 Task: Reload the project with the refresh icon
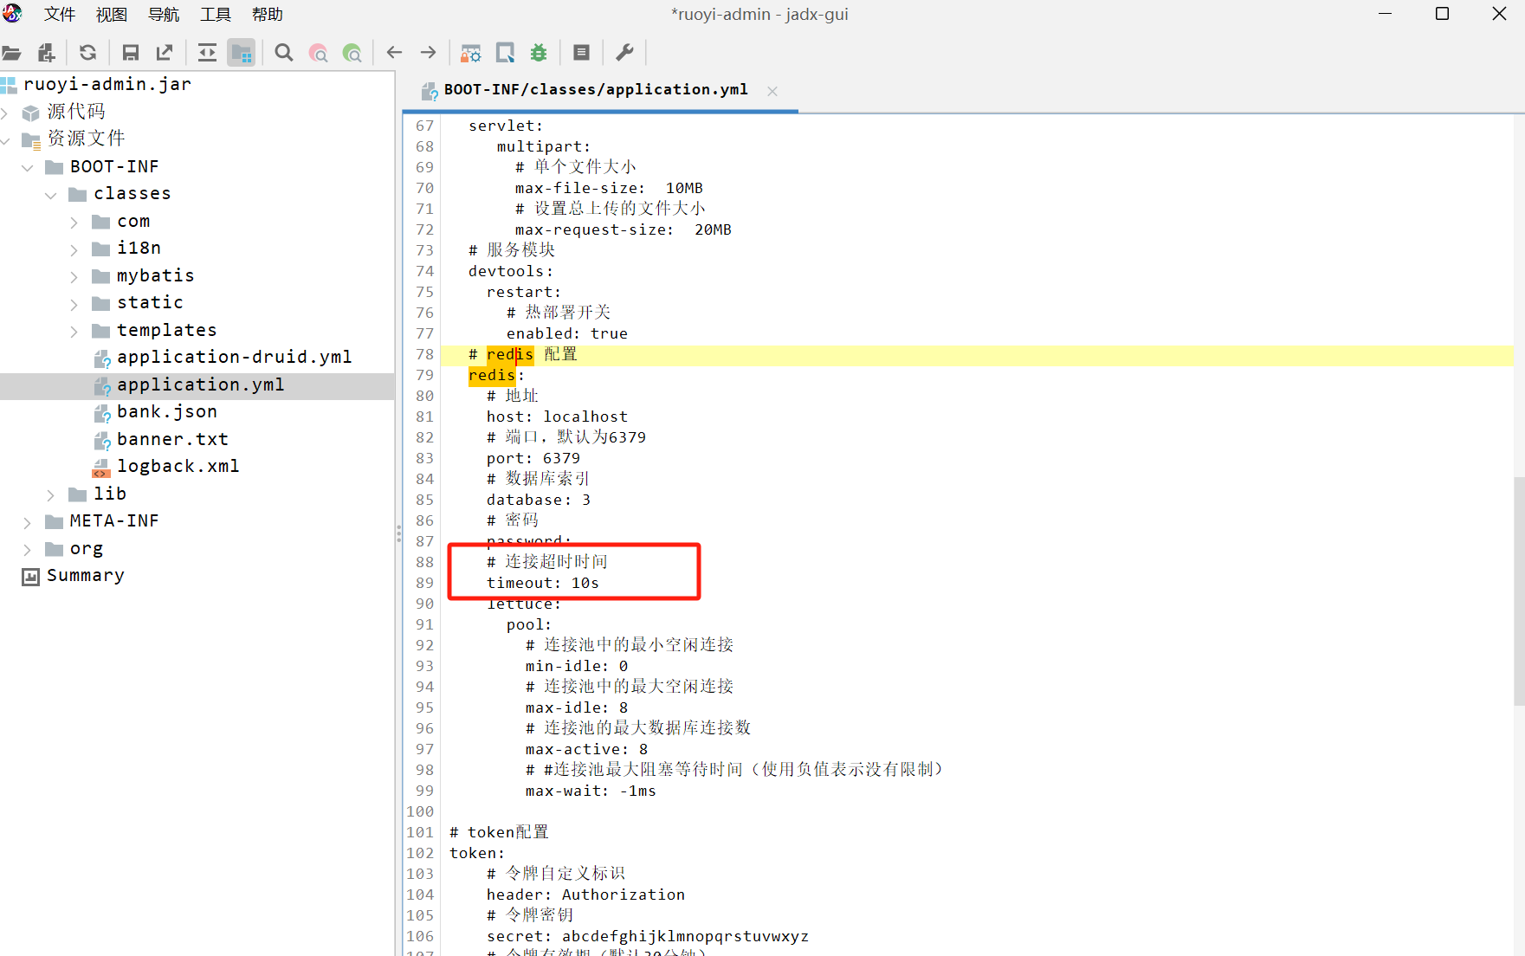(x=87, y=53)
